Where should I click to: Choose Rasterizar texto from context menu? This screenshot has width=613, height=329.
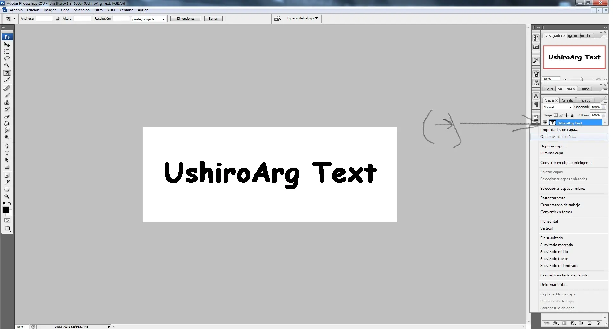[569, 198]
